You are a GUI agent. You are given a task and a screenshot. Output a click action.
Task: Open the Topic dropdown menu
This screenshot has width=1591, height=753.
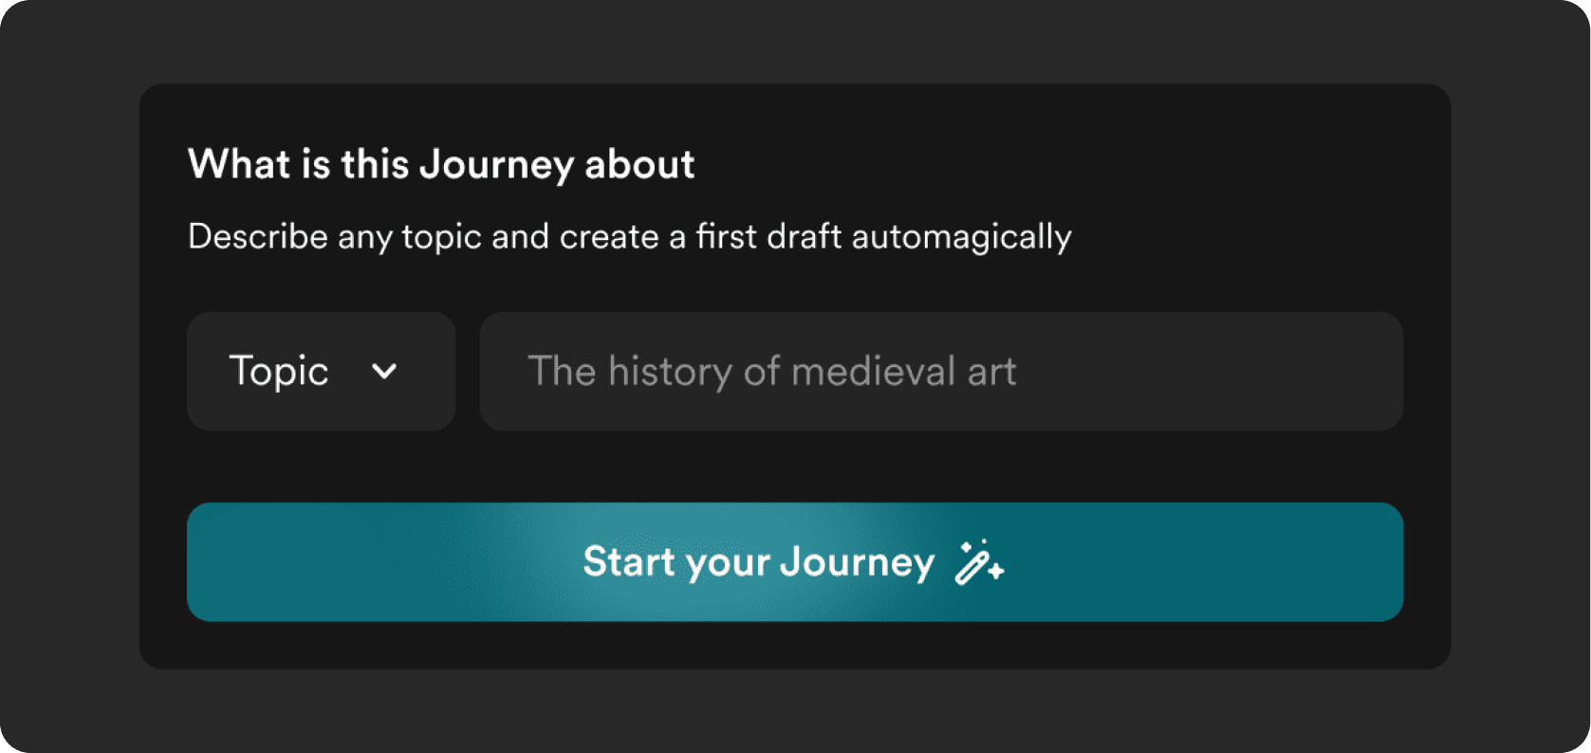pyautogui.click(x=321, y=371)
